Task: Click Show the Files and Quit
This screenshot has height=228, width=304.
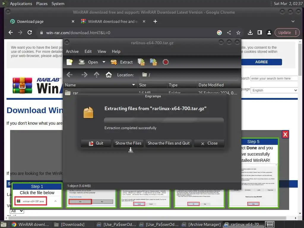Action: tap(169, 143)
